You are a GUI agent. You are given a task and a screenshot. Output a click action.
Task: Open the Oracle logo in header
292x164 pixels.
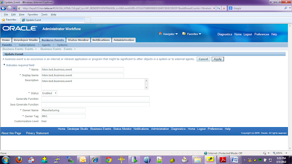coord(20,28)
